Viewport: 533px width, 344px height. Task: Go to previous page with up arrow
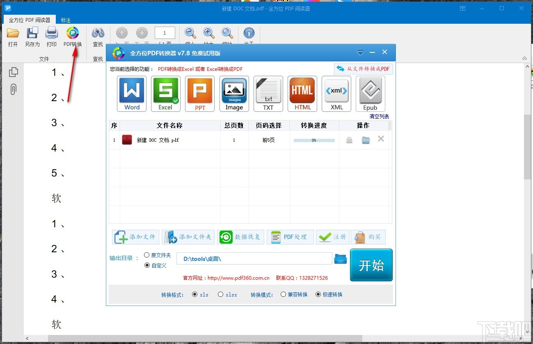pyautogui.click(x=122, y=33)
